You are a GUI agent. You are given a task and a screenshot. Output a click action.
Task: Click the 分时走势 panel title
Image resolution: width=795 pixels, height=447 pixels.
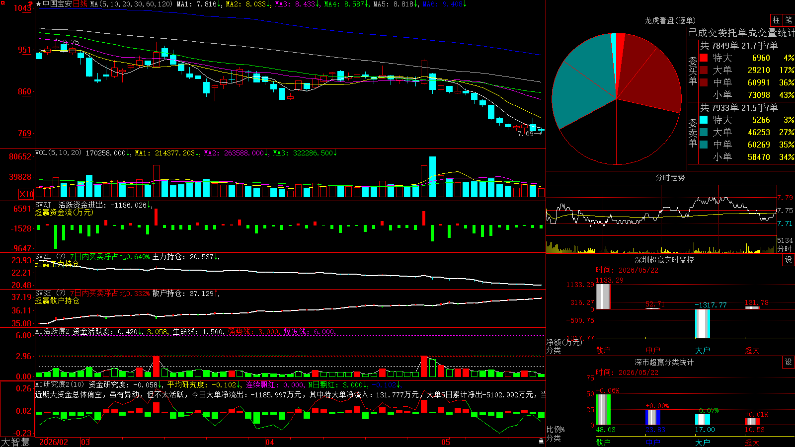[x=670, y=177]
